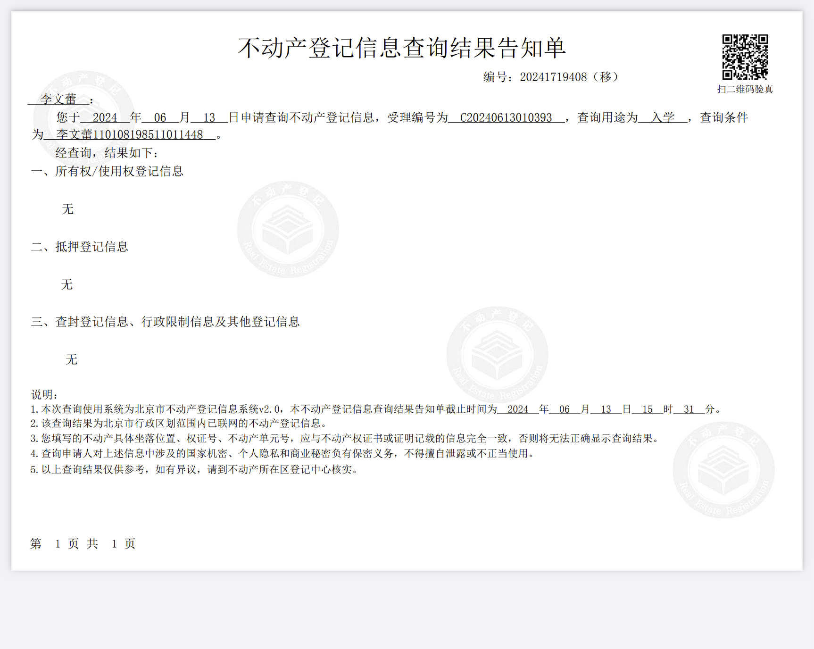Click the page indicator 第 1 页 共 1 页
Viewport: 814px width, 649px height.
coord(83,544)
